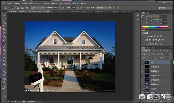Image resolution: width=174 pixels, height=103 pixels.
Task: Open the 滤镜(T) menu
Action: (x=54, y=4)
